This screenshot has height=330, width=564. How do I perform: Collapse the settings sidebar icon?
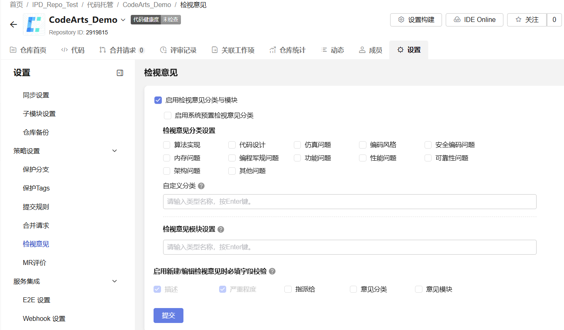120,73
